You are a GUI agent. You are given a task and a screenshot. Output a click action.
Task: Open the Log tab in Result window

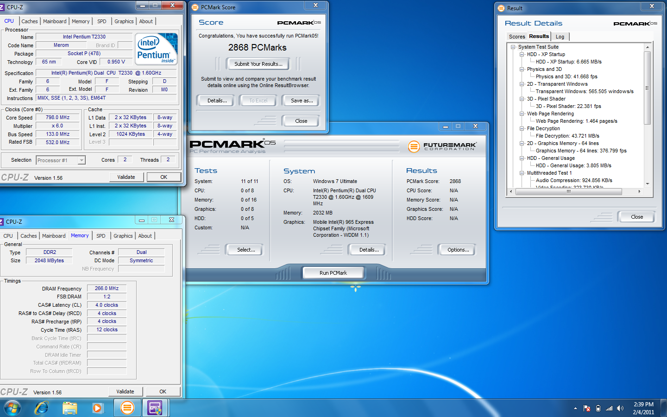[560, 37]
